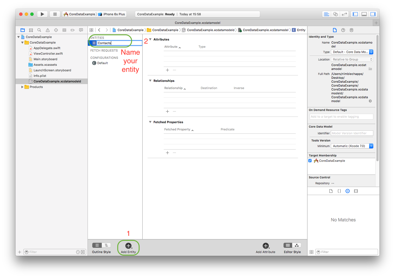Collapse the CoreDataExample group folder
Viewport: 395px width, 278px height.
23,42
